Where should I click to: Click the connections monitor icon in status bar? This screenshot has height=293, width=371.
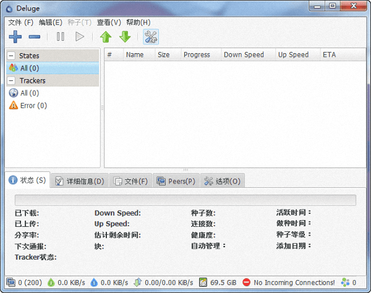pyautogui.click(x=11, y=282)
